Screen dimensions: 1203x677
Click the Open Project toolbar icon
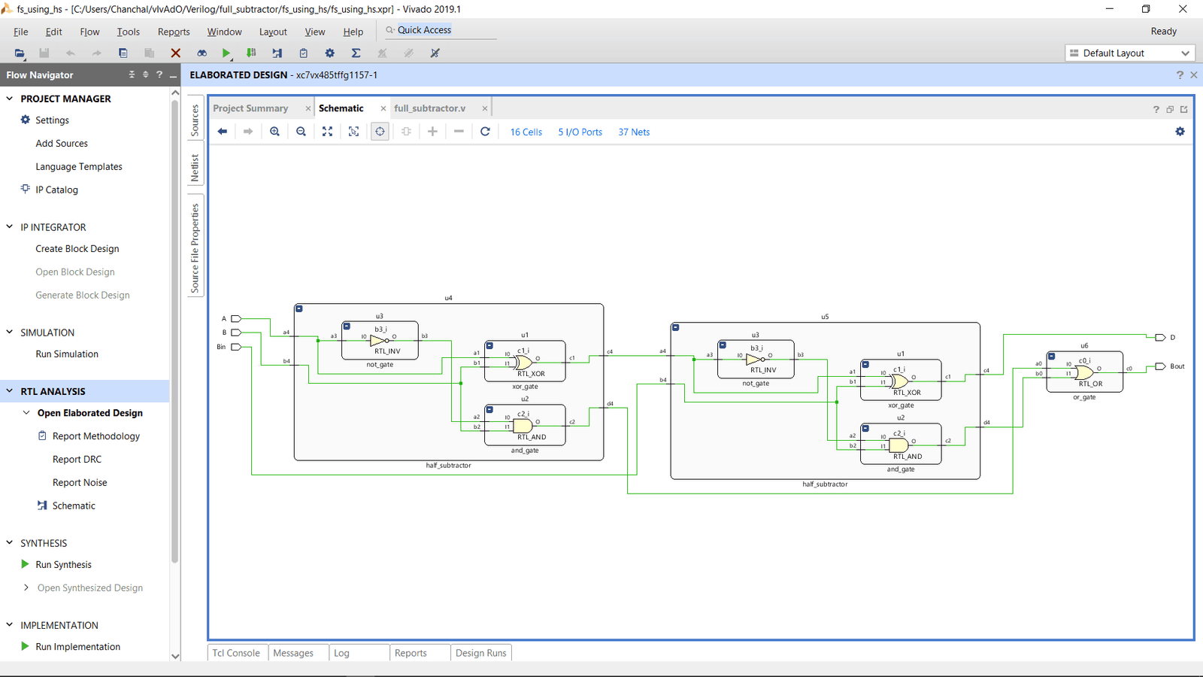click(x=20, y=53)
